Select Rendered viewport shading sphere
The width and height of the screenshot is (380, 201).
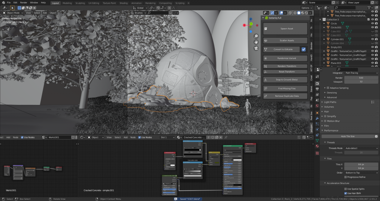pos(307,13)
